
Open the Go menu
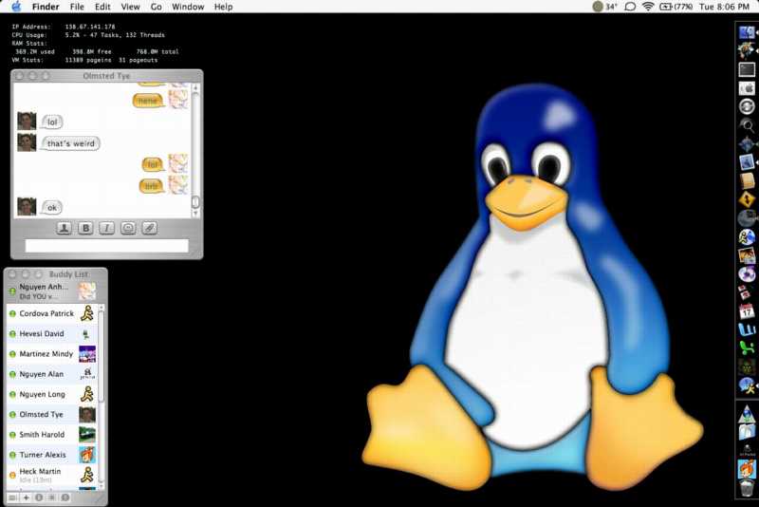click(156, 7)
